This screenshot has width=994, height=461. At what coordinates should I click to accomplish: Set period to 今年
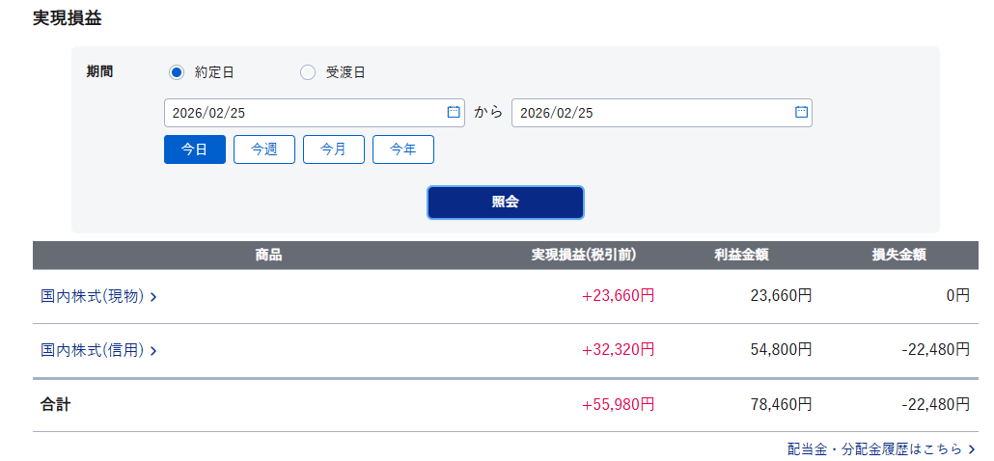[x=403, y=149]
